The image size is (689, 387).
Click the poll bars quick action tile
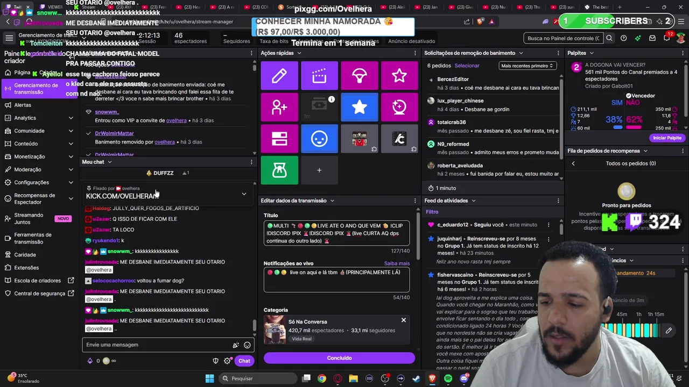pos(279,139)
